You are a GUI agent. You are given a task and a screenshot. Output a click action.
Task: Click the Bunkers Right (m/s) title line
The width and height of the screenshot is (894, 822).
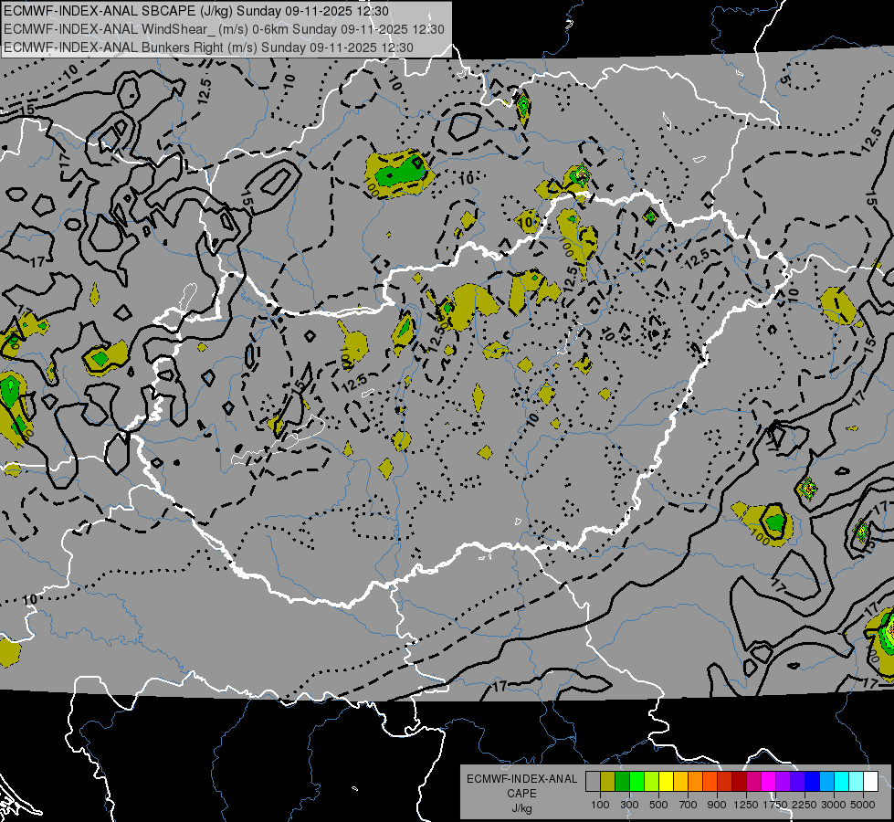click(208, 47)
